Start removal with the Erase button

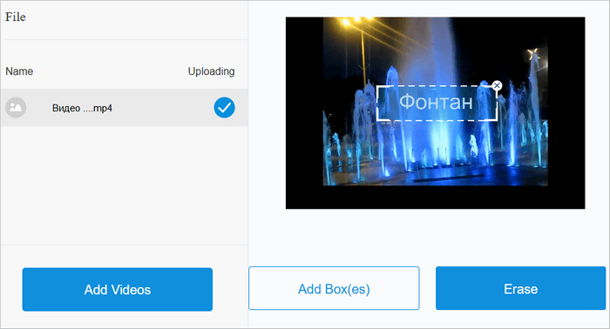click(x=520, y=288)
